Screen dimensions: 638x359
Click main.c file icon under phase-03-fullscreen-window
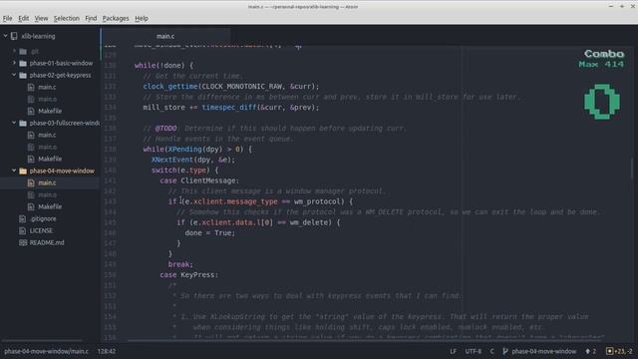click(x=31, y=135)
